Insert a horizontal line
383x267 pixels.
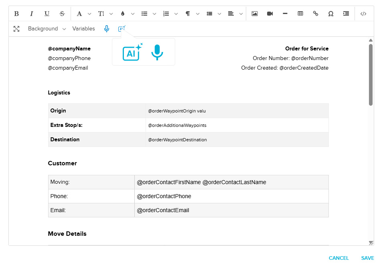coord(285,14)
